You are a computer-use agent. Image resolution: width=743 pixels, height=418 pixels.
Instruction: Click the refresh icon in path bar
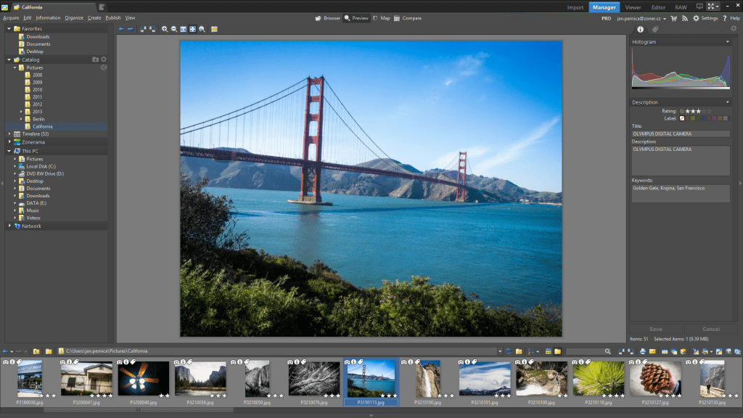coord(509,351)
